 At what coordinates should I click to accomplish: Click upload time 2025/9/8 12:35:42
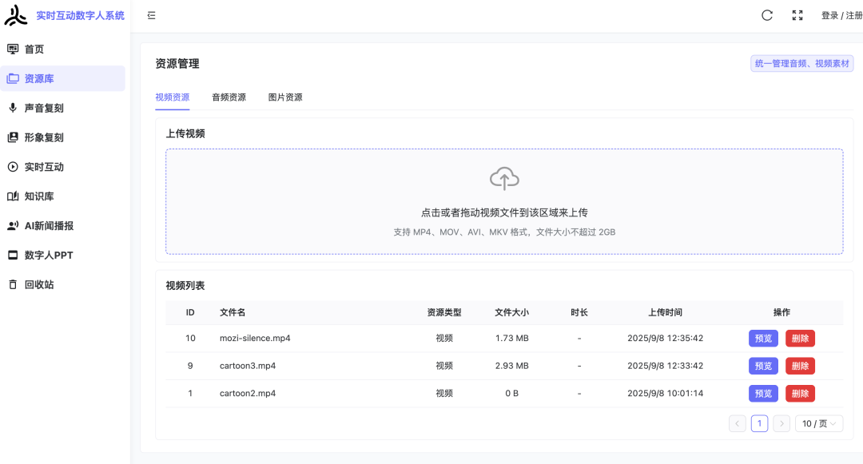click(x=666, y=338)
